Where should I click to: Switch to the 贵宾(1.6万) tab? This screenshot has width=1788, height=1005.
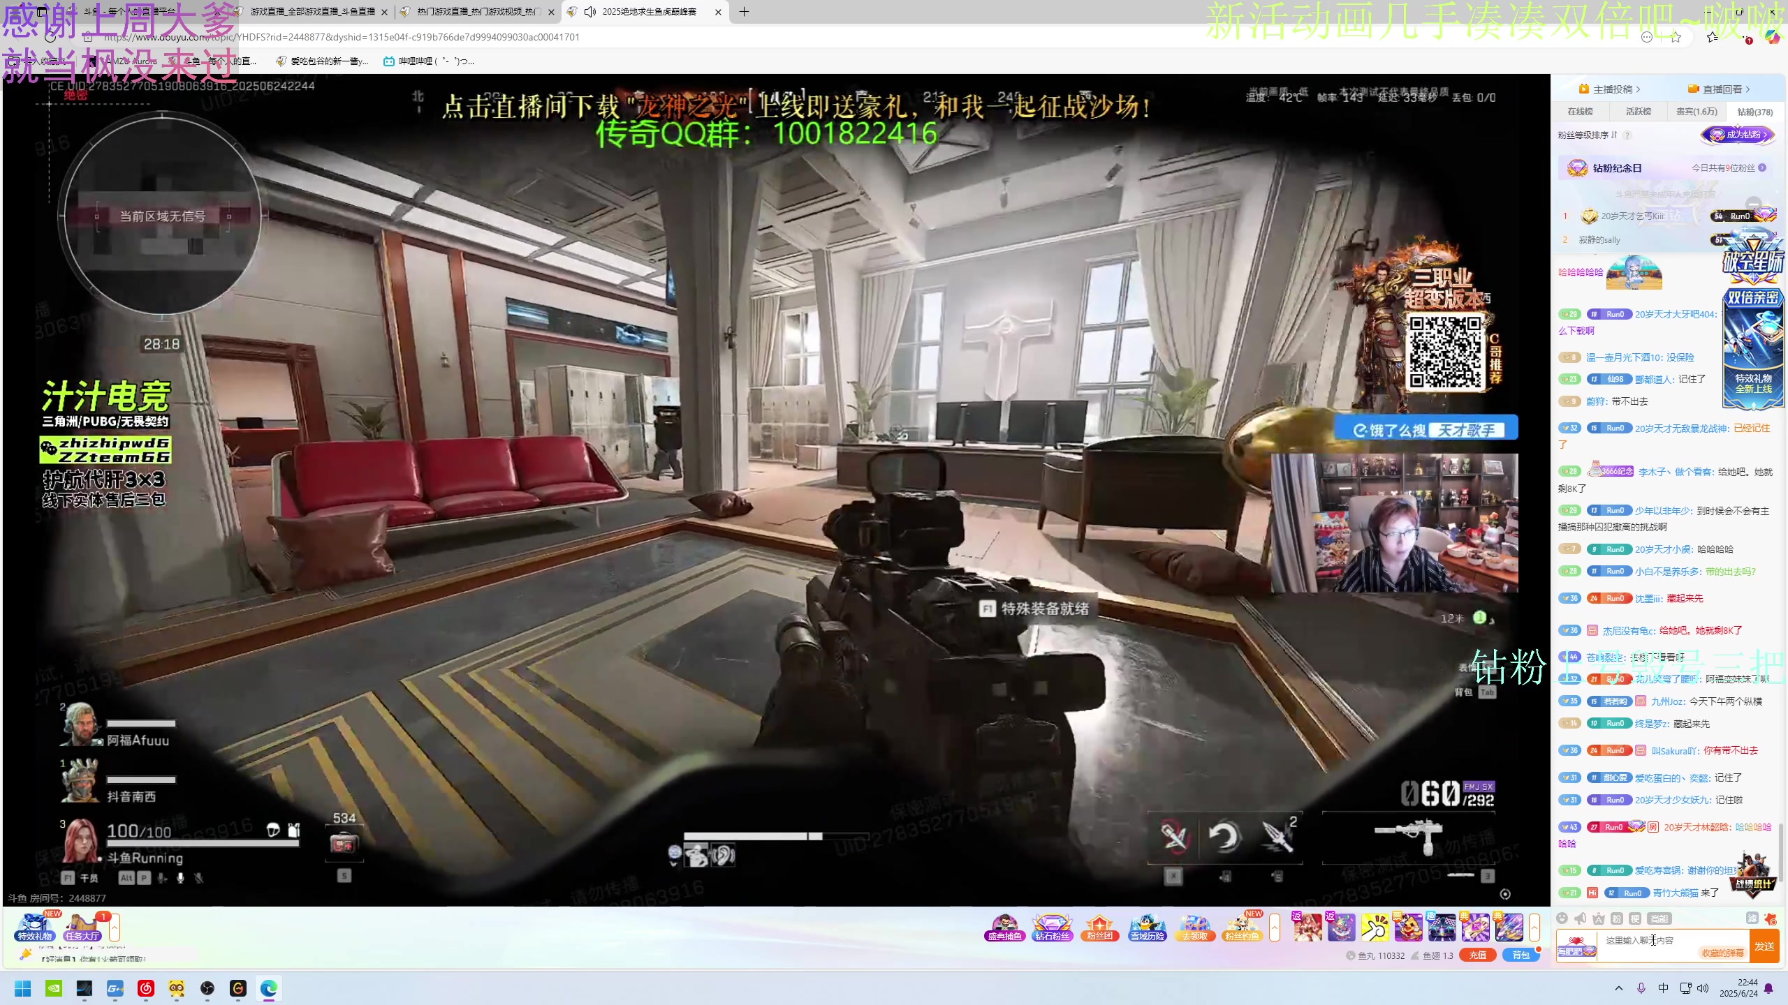coord(1697,112)
